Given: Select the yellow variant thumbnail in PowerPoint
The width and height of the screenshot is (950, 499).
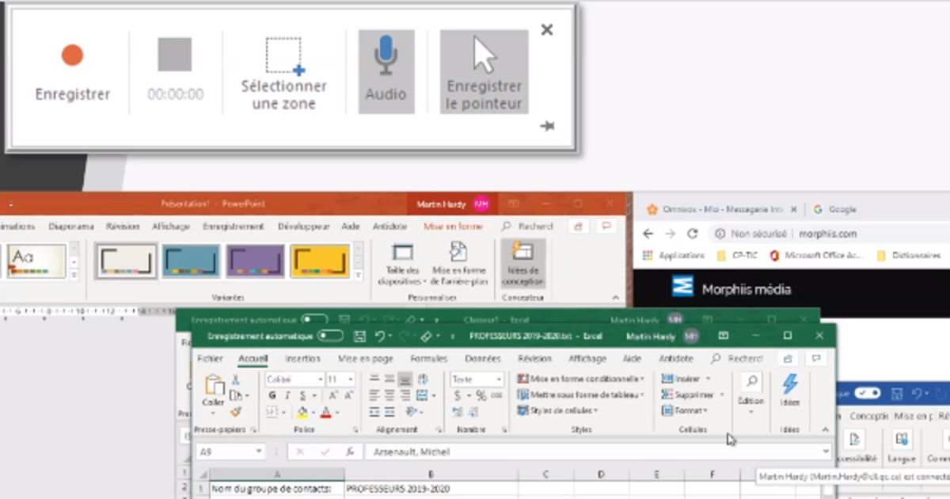Looking at the screenshot, I should click(x=320, y=261).
